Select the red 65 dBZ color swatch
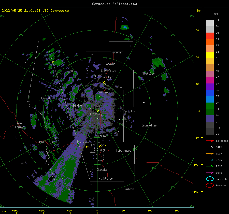 click(x=210, y=36)
